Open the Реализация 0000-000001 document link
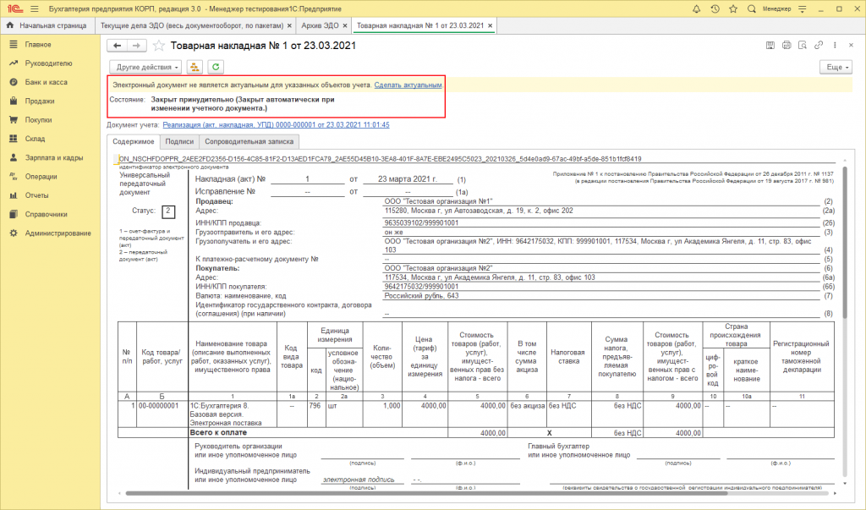 [x=276, y=125]
